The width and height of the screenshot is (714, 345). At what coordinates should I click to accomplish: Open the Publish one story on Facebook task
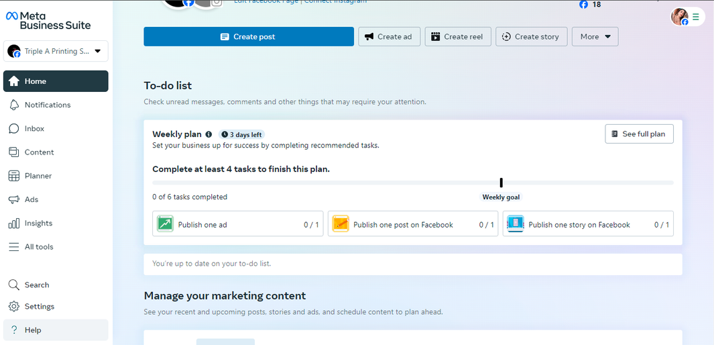(x=588, y=224)
